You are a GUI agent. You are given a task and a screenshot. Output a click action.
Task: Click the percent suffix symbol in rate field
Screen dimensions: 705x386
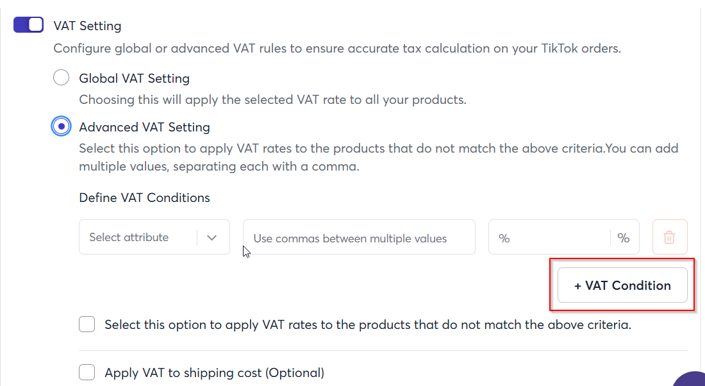pyautogui.click(x=623, y=237)
